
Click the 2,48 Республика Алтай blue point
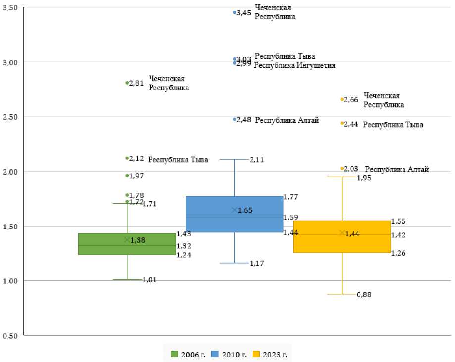point(235,119)
